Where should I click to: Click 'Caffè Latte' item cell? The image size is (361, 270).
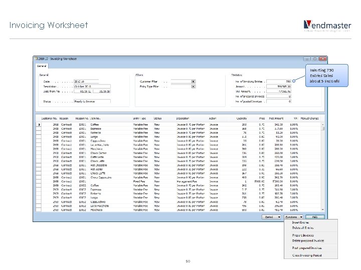tap(97, 157)
